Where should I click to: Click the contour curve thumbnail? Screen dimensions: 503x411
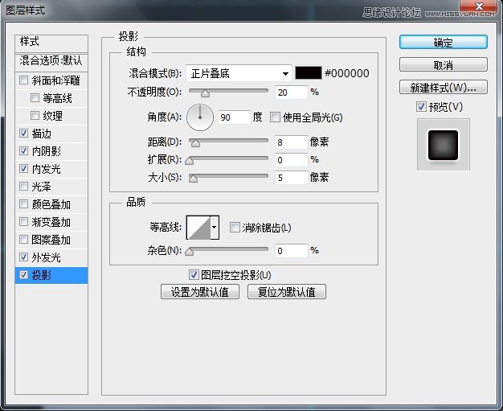[x=198, y=228]
